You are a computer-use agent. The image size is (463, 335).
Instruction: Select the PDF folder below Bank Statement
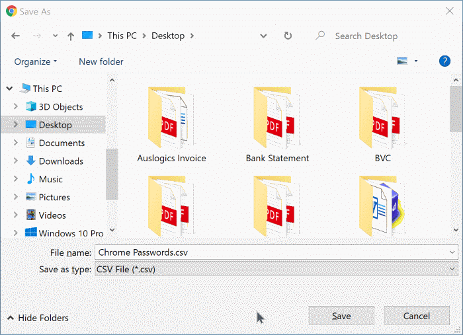coord(276,206)
